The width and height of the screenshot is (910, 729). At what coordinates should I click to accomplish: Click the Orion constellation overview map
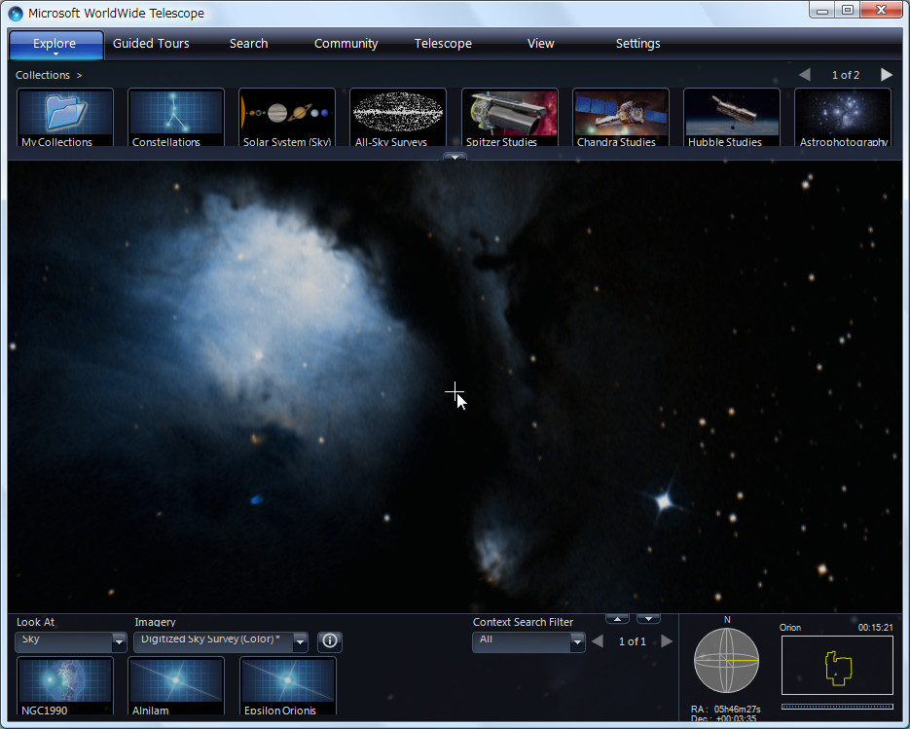click(837, 665)
